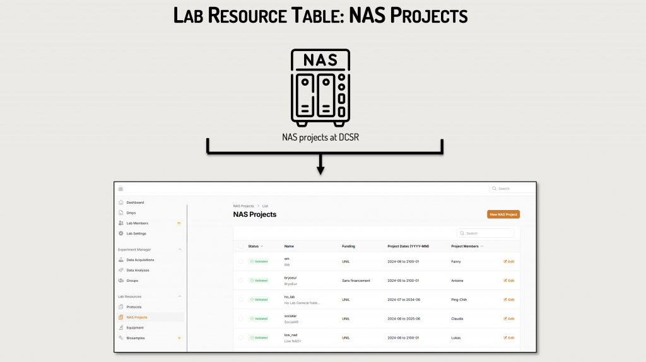The image size is (646, 362).
Task: Click the Lab Settings gear icon
Action: [x=120, y=233]
